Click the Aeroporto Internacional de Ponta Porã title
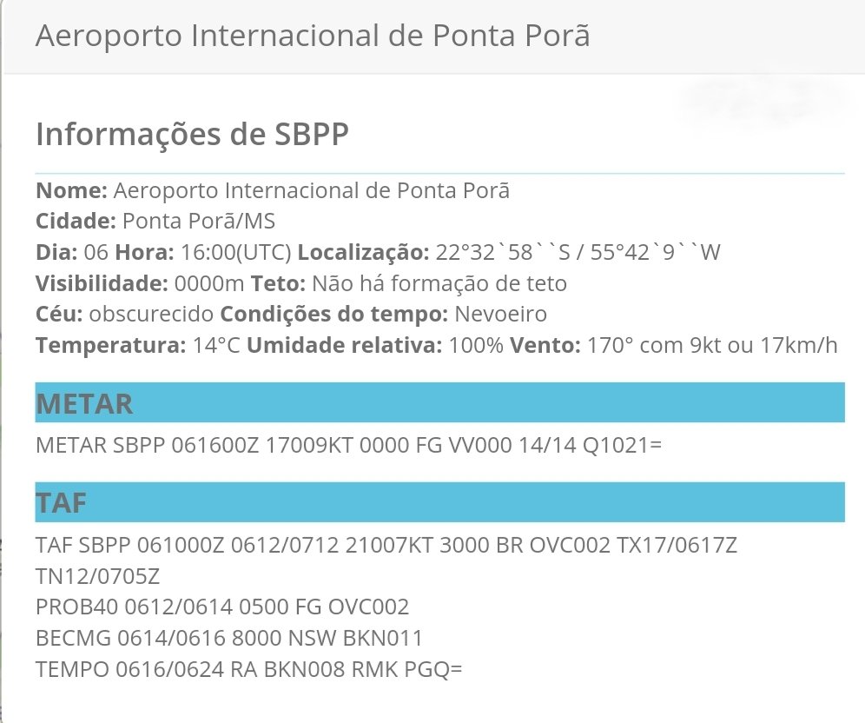The height and width of the screenshot is (723, 865). coord(313,36)
